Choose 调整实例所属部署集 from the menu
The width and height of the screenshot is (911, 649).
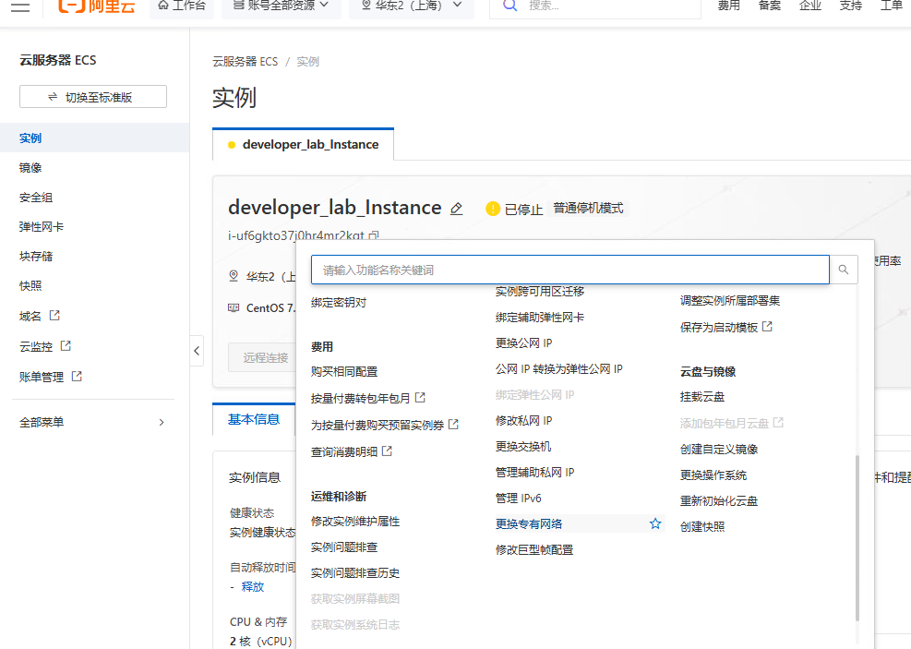pyautogui.click(x=730, y=300)
